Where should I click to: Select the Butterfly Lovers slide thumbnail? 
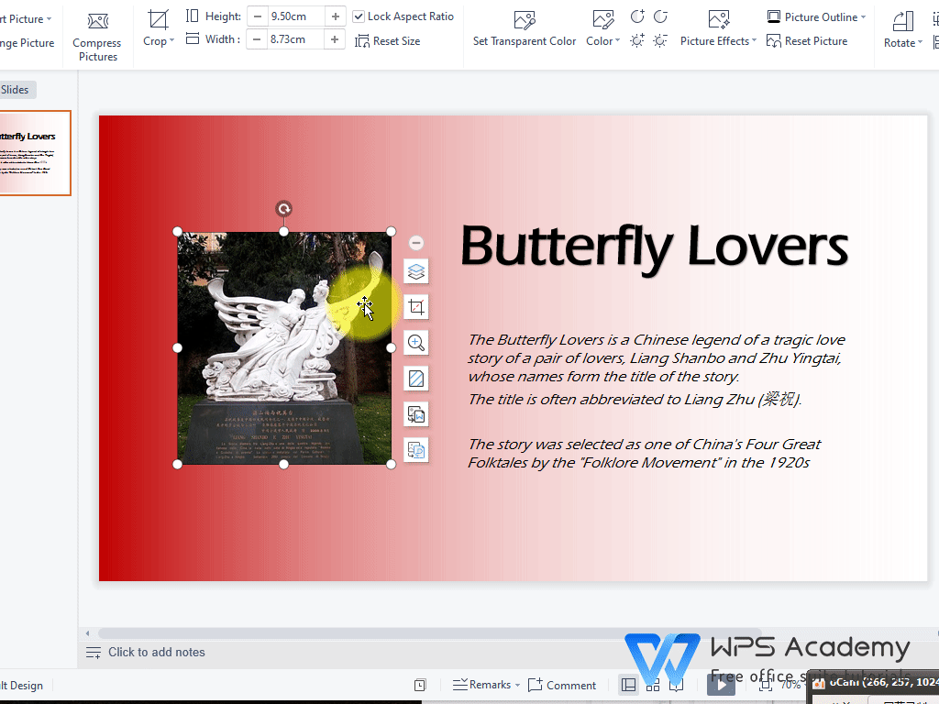pos(35,153)
